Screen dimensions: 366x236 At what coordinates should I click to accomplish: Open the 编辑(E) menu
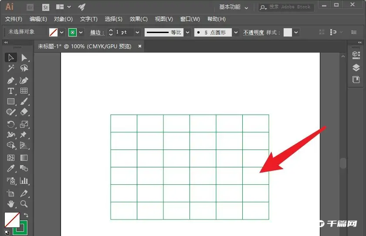click(x=38, y=19)
